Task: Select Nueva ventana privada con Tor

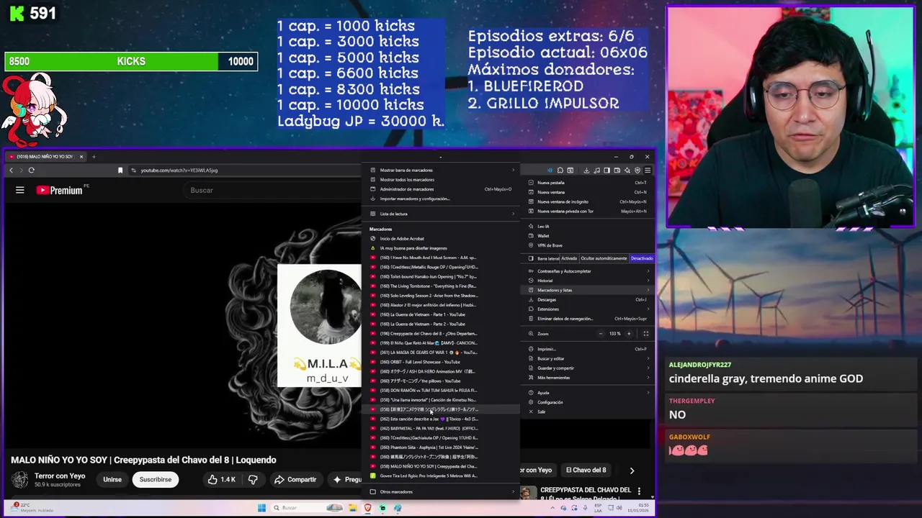Action: tap(588, 212)
